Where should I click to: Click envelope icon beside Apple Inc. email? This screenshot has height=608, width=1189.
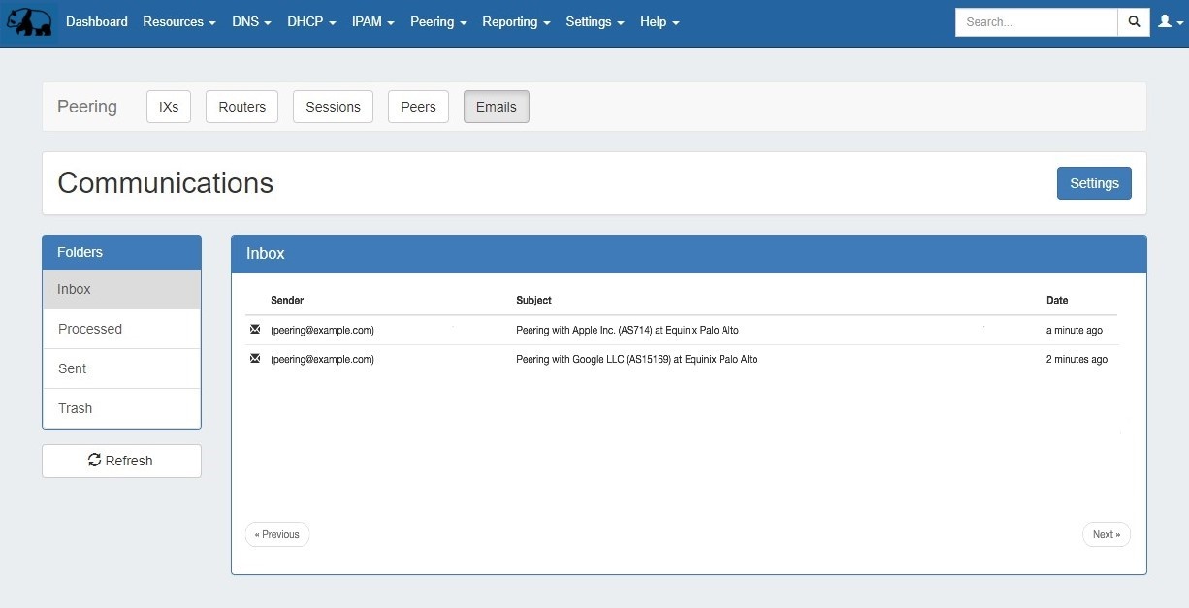[255, 330]
